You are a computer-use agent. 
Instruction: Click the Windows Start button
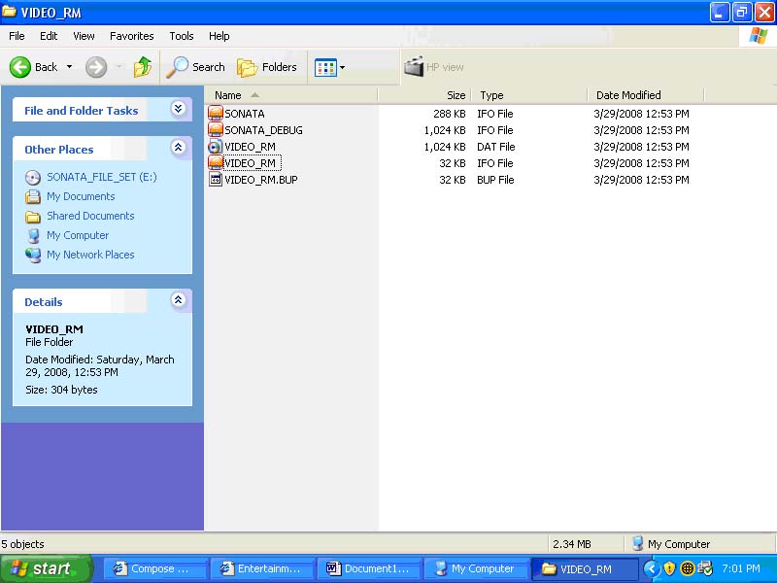tap(46, 568)
